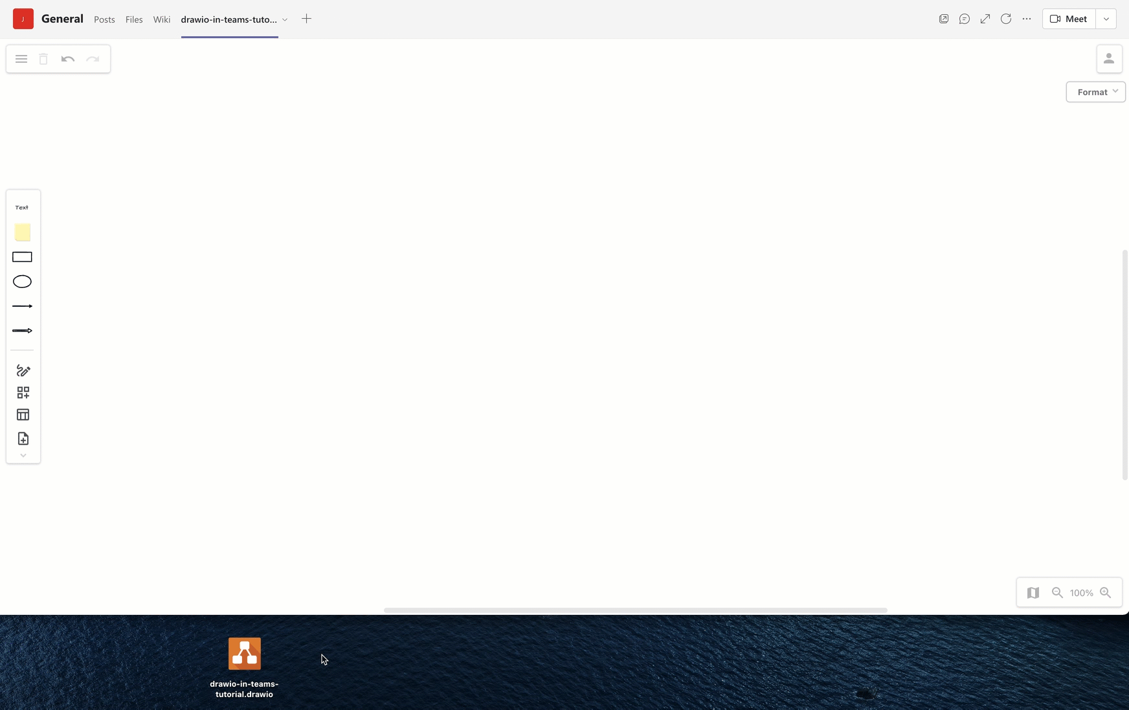Open the shape picker in the sidebar

pyautogui.click(x=23, y=392)
